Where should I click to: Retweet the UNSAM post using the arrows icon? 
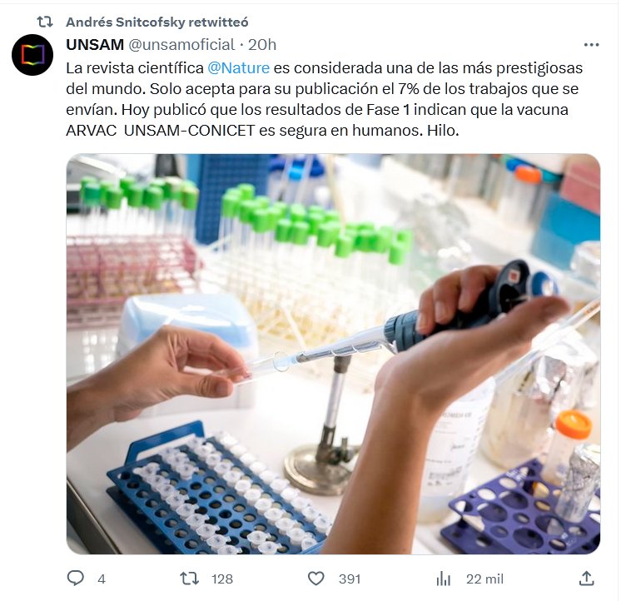pyautogui.click(x=191, y=578)
